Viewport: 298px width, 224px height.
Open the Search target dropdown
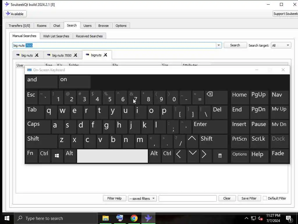(x=281, y=45)
